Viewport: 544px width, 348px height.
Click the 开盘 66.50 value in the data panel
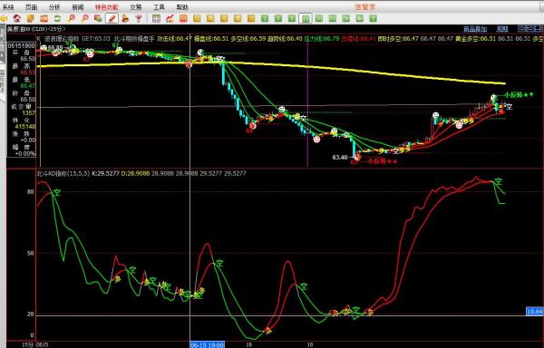point(28,59)
